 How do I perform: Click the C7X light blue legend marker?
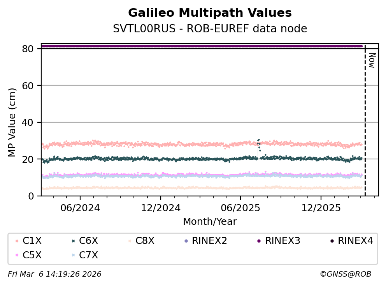coord(73,255)
